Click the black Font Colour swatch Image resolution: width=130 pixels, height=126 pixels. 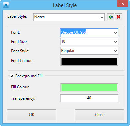click(x=89, y=61)
